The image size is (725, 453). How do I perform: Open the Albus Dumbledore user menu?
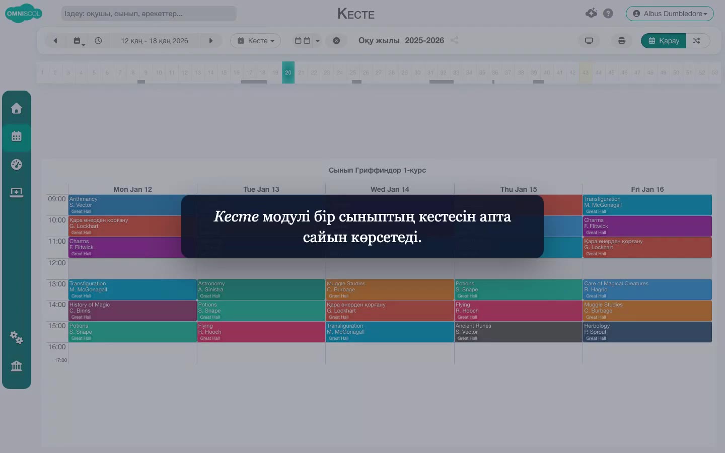click(670, 14)
